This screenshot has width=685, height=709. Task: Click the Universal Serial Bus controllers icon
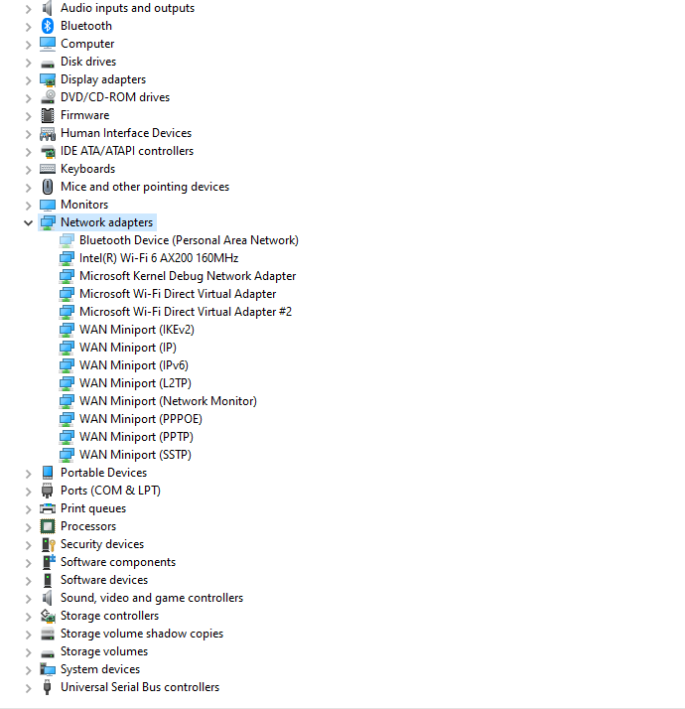click(x=47, y=687)
